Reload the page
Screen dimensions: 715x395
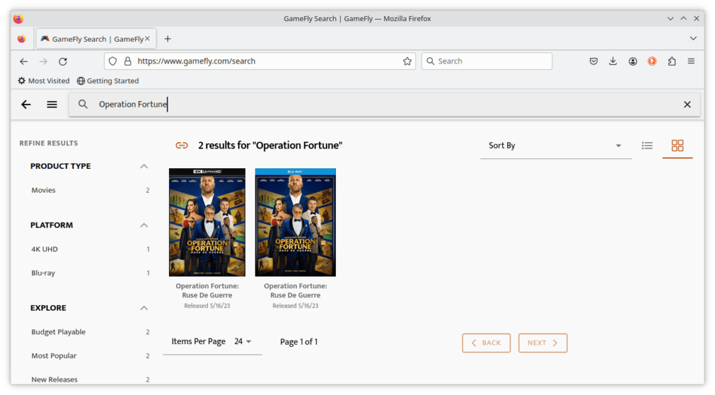[x=63, y=61]
